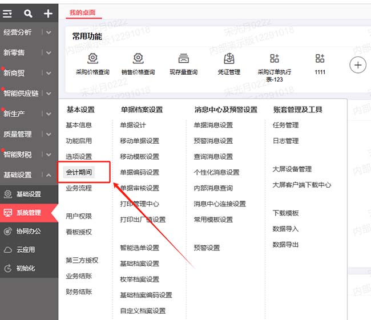Switch to the 我的桌面 tab
This screenshot has width=371, height=320.
click(83, 12)
